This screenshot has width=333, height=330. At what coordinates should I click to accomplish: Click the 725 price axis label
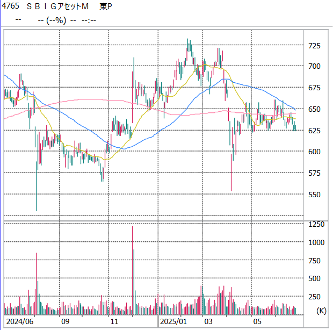(314, 46)
